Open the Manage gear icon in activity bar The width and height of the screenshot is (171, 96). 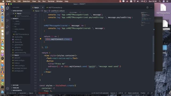(7, 88)
